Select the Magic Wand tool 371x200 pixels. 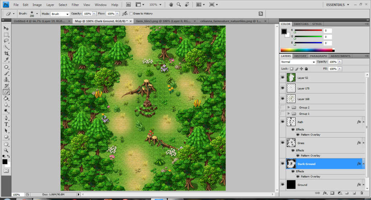(x=6, y=47)
